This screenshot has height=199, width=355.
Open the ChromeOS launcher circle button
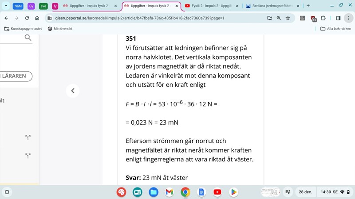point(7,192)
